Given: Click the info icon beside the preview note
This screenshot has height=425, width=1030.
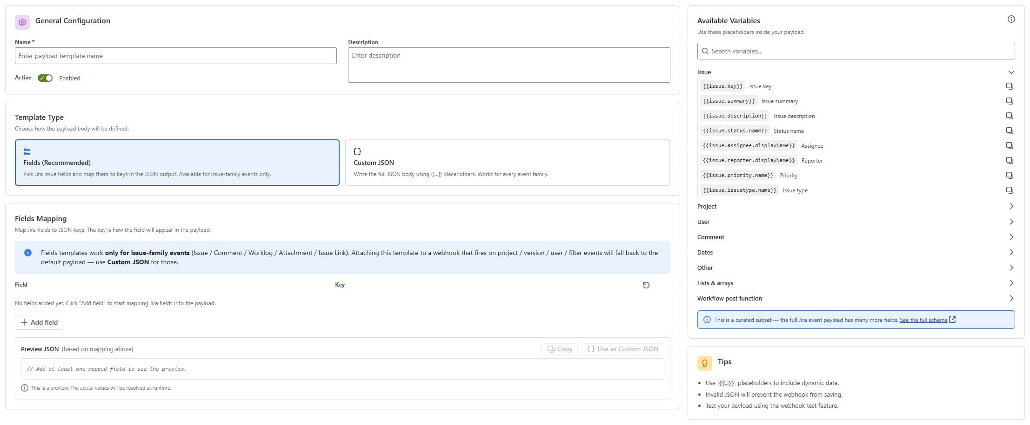Looking at the screenshot, I should [25, 388].
